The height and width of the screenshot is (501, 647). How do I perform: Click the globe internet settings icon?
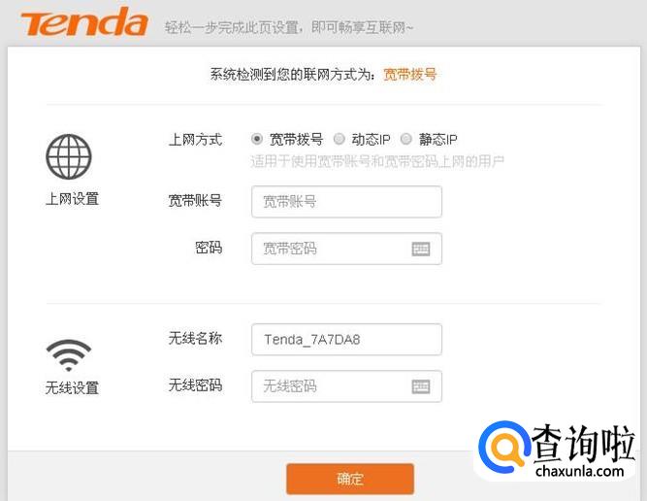(x=69, y=156)
